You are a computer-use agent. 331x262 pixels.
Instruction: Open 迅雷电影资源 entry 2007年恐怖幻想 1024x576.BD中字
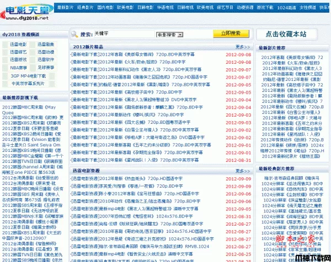(x=132, y=216)
